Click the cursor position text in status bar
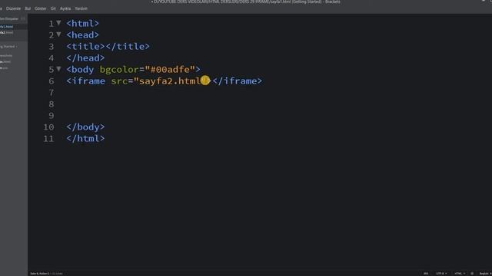Viewport: 492px width, 276px height. click(x=39, y=274)
